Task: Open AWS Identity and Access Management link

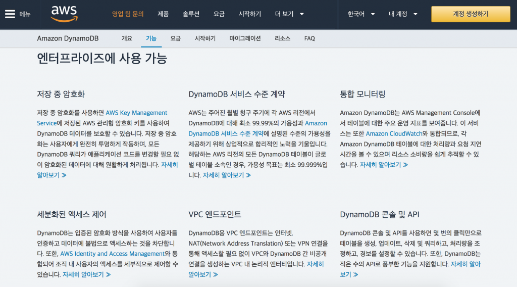Action: [112, 253]
